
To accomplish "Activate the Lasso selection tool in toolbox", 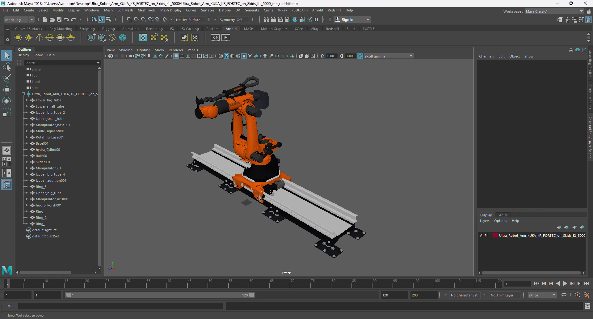I will tap(7, 67).
